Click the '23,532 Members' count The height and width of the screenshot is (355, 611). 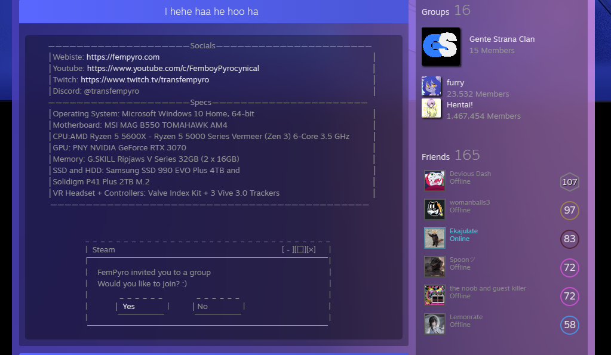pos(478,94)
